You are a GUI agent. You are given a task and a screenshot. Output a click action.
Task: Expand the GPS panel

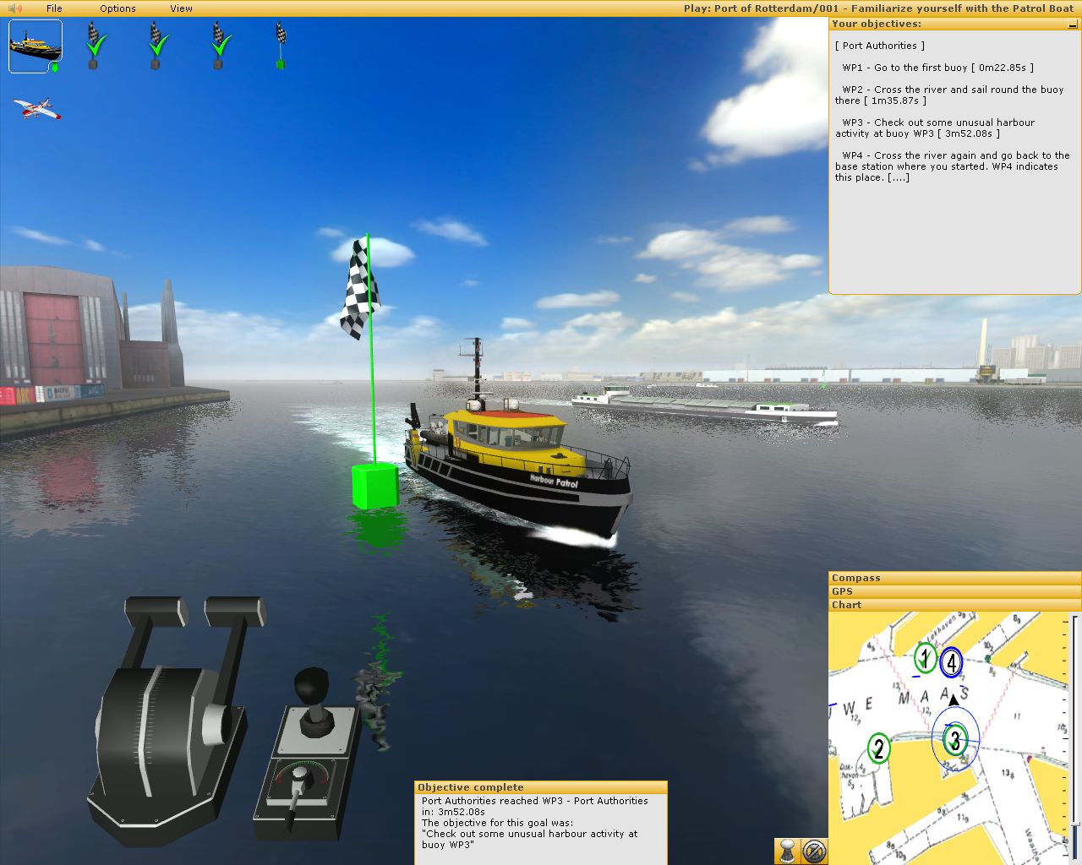(x=954, y=591)
